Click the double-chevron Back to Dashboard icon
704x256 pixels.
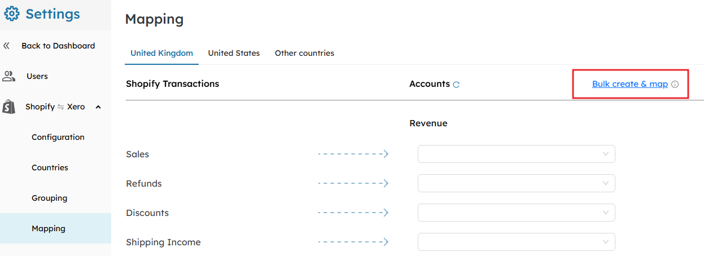6,46
